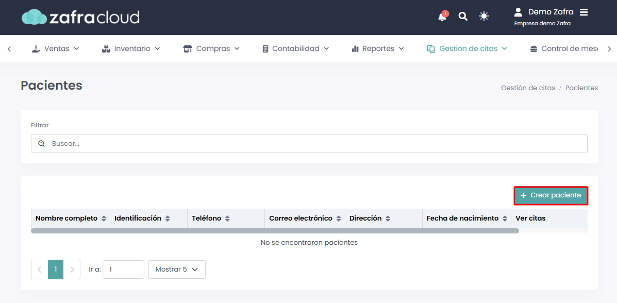Click the Filtrar label
Screen dimensions: 617x303
click(x=40, y=125)
